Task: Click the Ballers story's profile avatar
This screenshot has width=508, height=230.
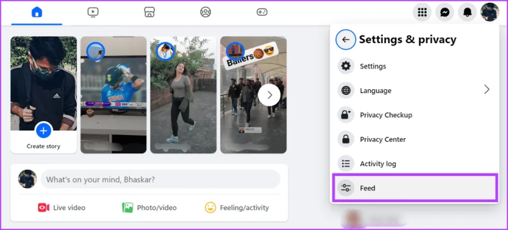Action: coord(235,51)
